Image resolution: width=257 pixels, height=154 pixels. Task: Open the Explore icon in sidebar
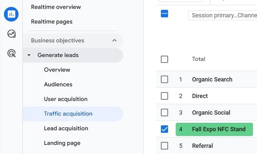tap(12, 34)
